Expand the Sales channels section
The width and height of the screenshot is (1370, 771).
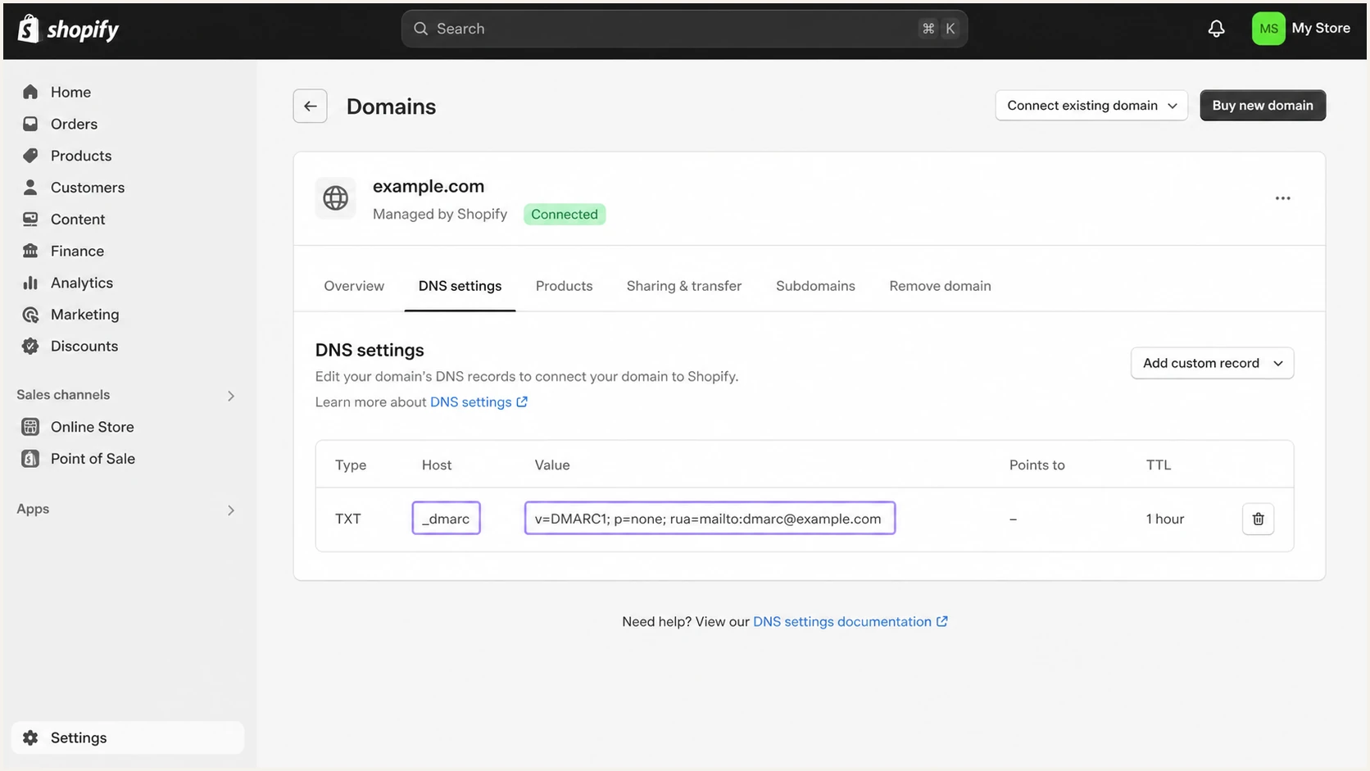tap(231, 396)
